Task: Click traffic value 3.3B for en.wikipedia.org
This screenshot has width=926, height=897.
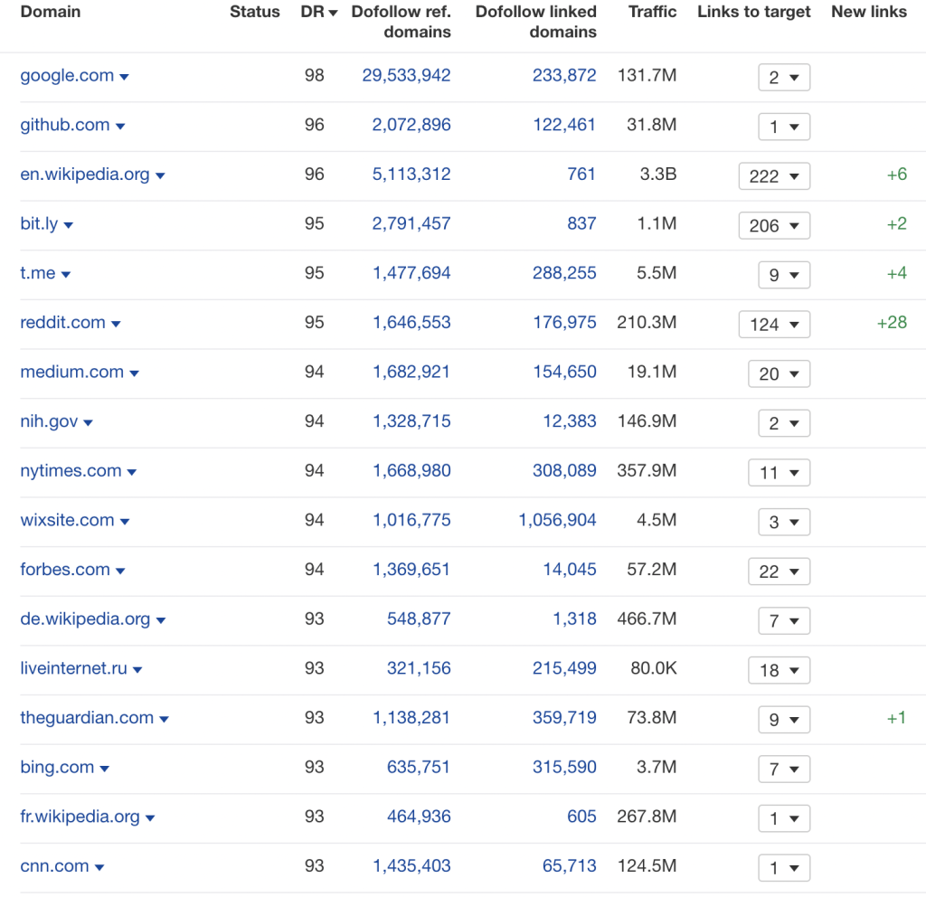Action: click(x=658, y=175)
